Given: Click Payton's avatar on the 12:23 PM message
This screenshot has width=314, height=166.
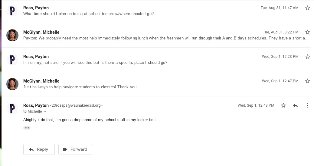Looking at the screenshot, I should click(x=12, y=60).
